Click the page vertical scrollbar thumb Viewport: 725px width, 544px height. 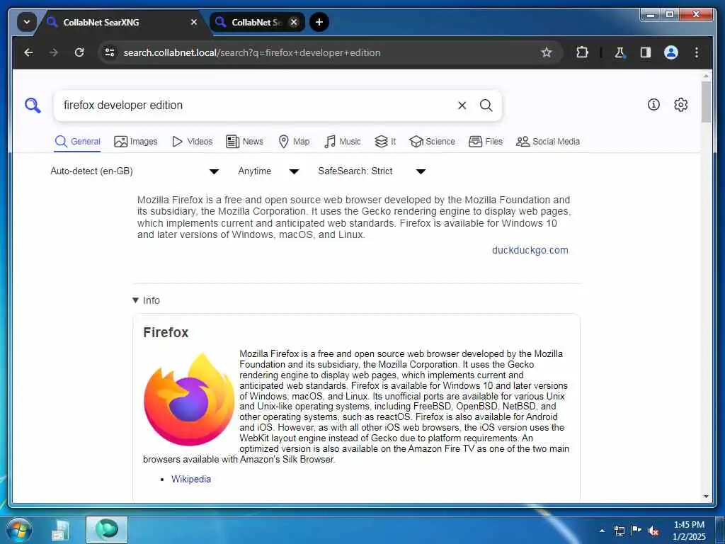[706, 102]
